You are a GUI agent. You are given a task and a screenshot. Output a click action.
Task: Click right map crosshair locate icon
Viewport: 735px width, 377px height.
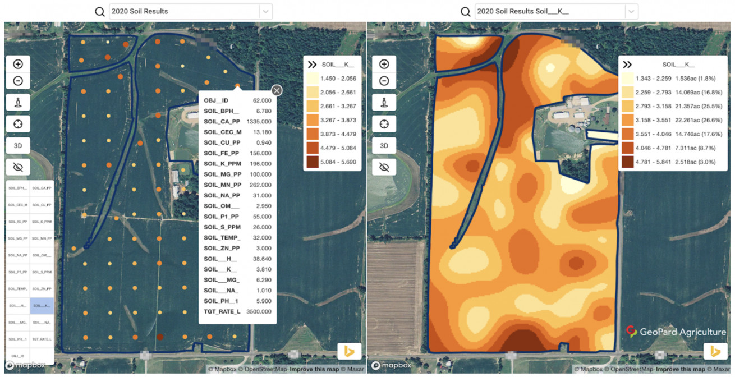[x=384, y=124]
